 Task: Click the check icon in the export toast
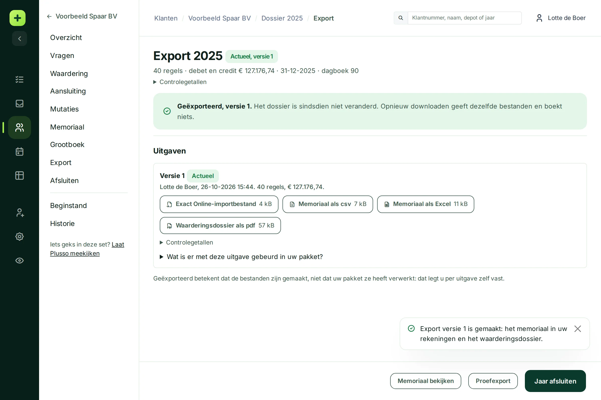(411, 328)
